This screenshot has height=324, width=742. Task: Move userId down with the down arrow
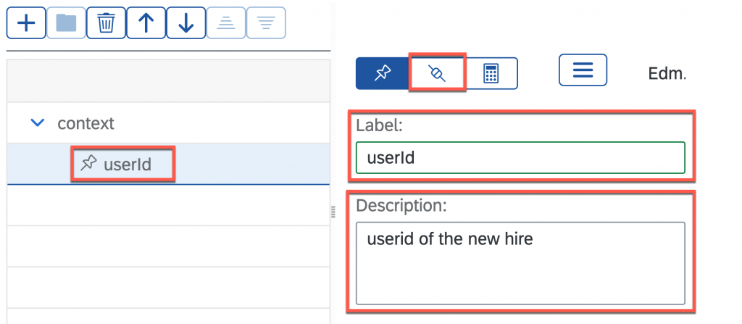pos(186,22)
